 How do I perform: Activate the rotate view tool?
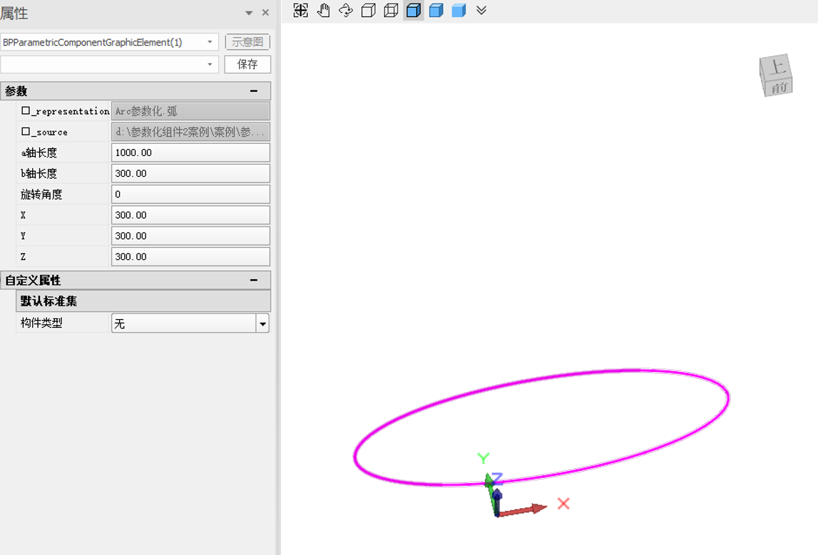coord(346,11)
